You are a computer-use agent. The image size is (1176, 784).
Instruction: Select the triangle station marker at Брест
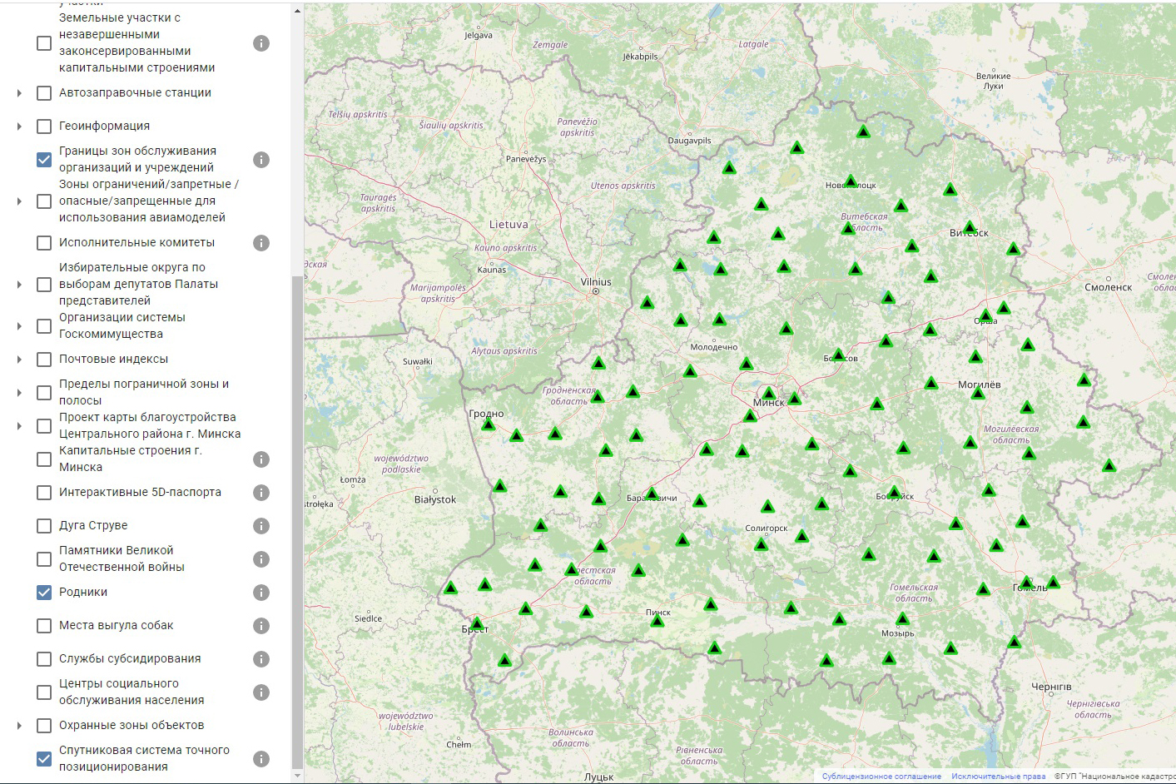pyautogui.click(x=477, y=623)
